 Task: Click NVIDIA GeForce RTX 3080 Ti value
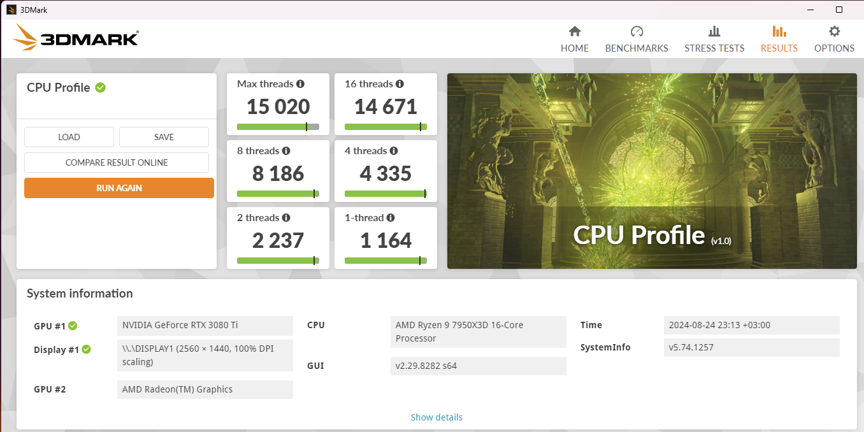205,325
